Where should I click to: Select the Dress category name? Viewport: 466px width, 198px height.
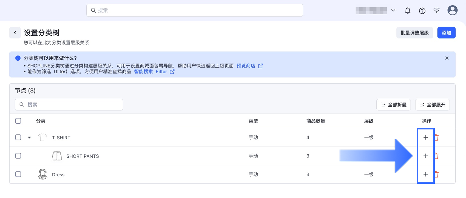tap(58, 175)
